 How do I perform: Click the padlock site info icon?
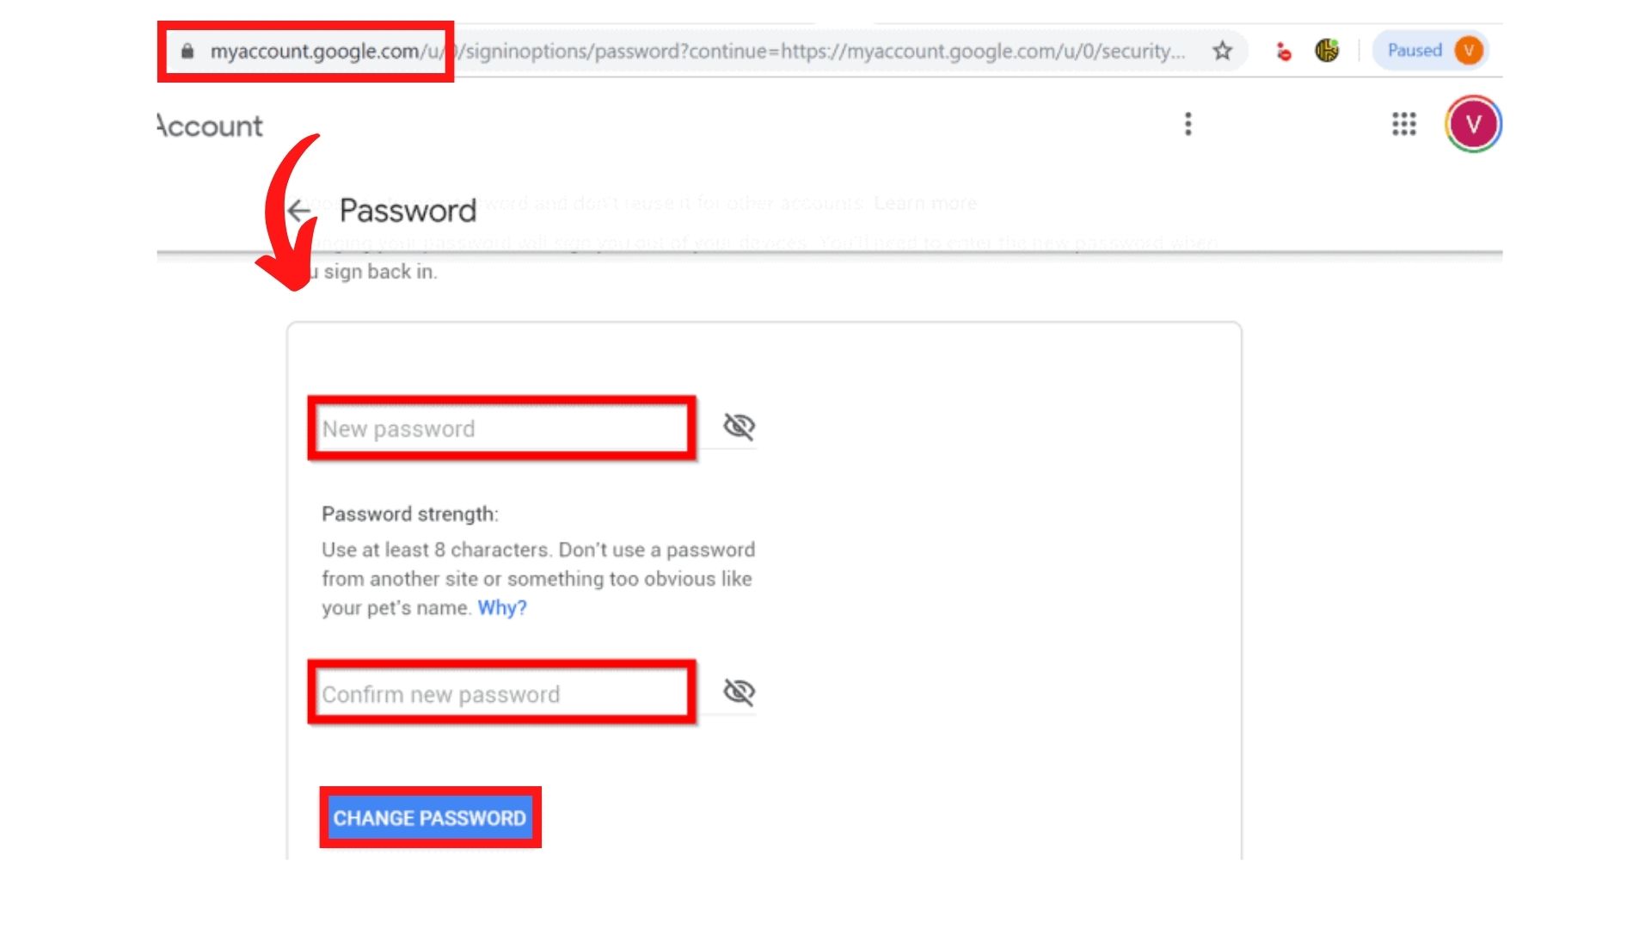pyautogui.click(x=187, y=51)
